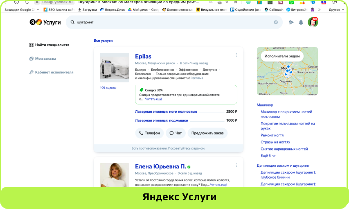Open the user profile avatar

[313, 22]
